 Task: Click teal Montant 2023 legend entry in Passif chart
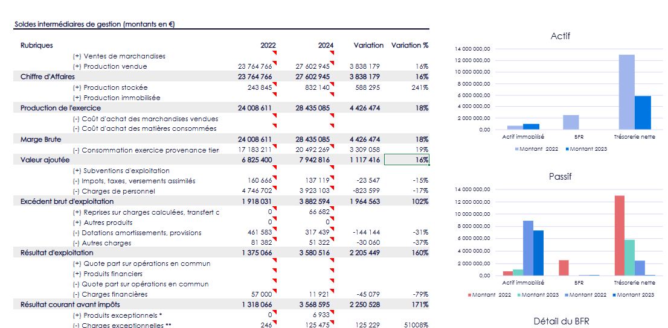click(518, 295)
